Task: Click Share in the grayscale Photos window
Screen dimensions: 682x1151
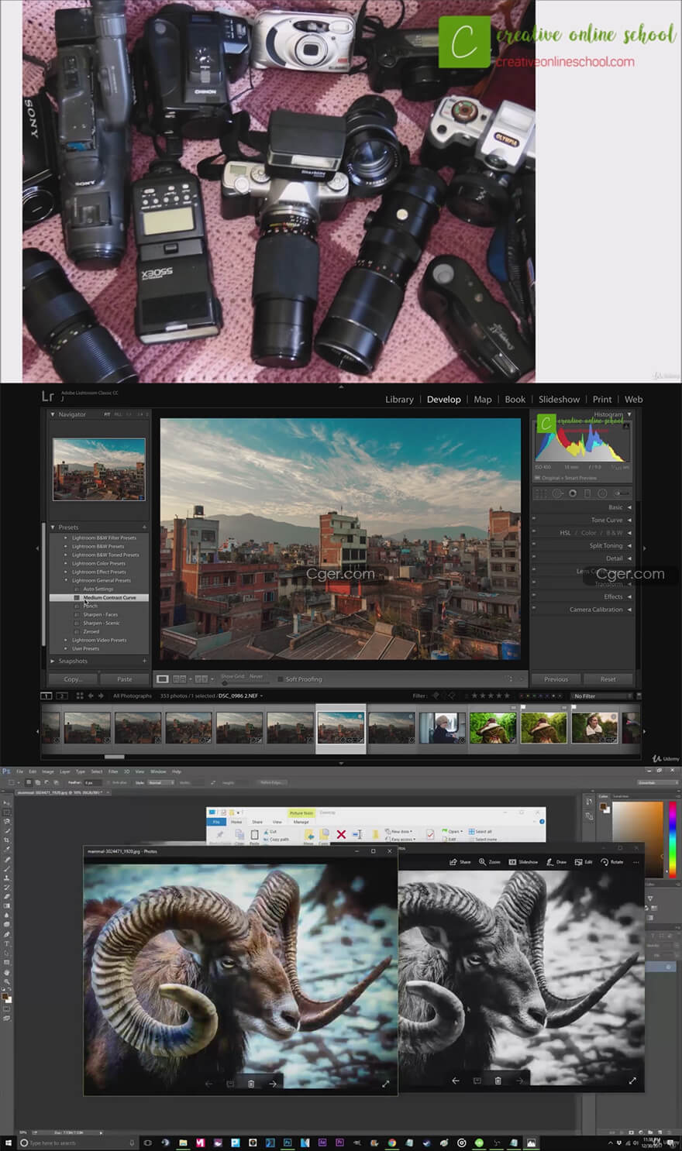Action: click(460, 862)
